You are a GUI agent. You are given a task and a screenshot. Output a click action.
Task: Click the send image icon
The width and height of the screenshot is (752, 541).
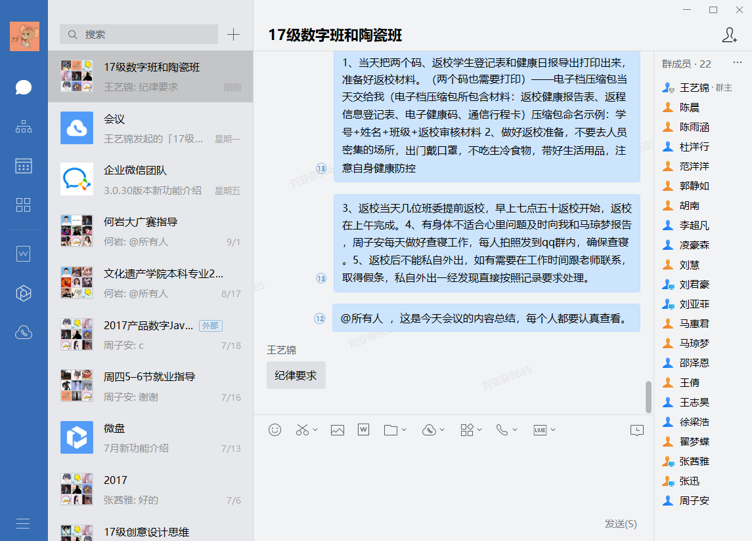[x=338, y=430]
